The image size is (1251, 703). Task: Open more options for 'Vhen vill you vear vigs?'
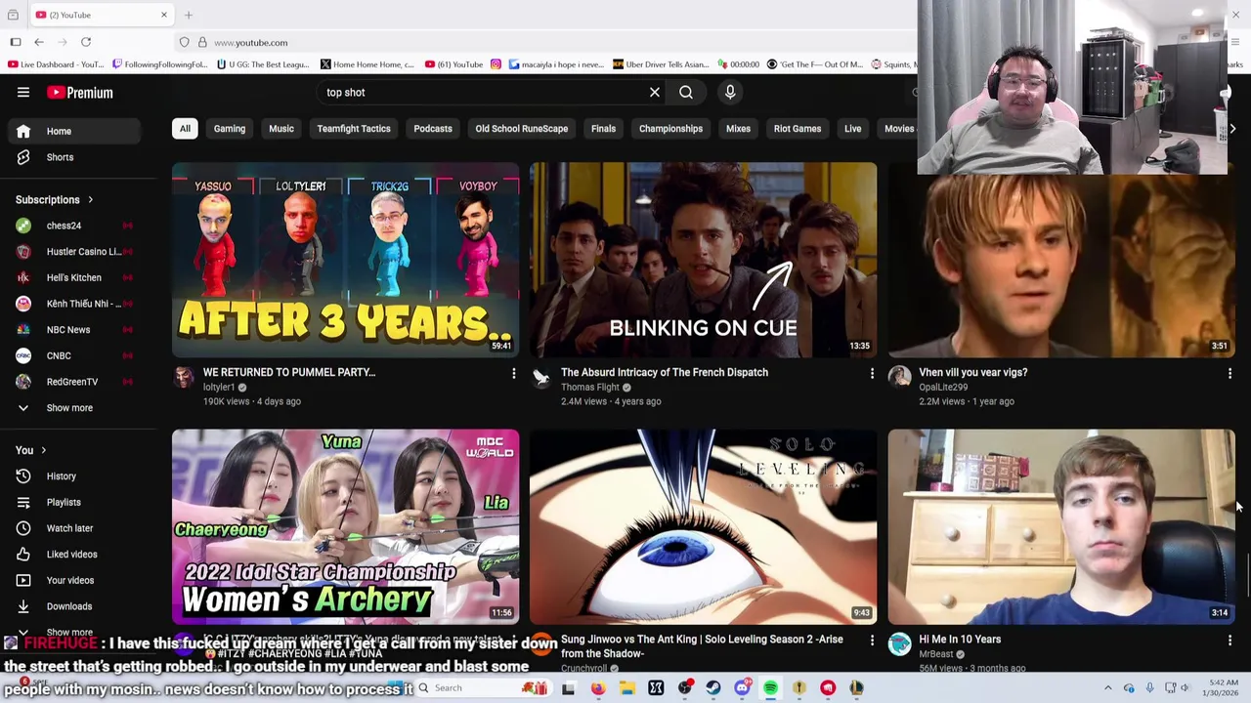[x=1229, y=373]
